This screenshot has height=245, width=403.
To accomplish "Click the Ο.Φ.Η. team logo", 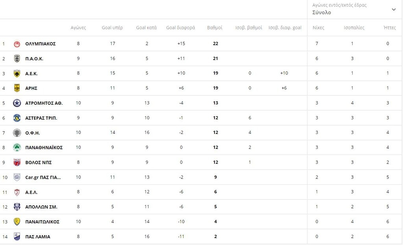I will (17, 133).
